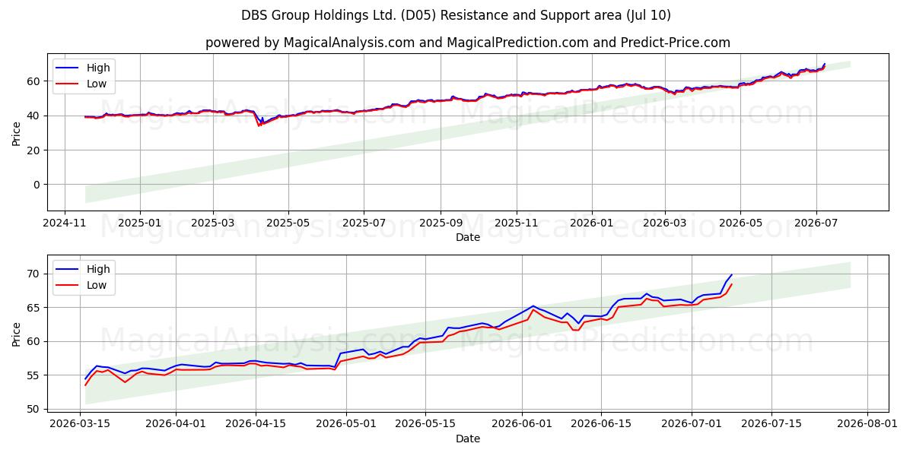Click the early June peak in bottom chart
The height and width of the screenshot is (456, 913).
[533, 306]
